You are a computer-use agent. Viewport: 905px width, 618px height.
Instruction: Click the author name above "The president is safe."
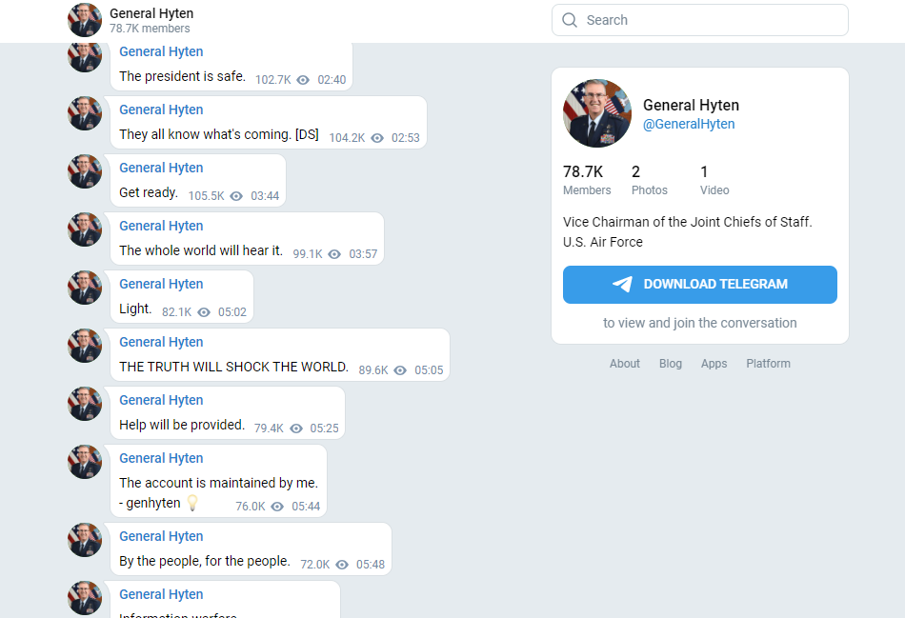point(161,52)
